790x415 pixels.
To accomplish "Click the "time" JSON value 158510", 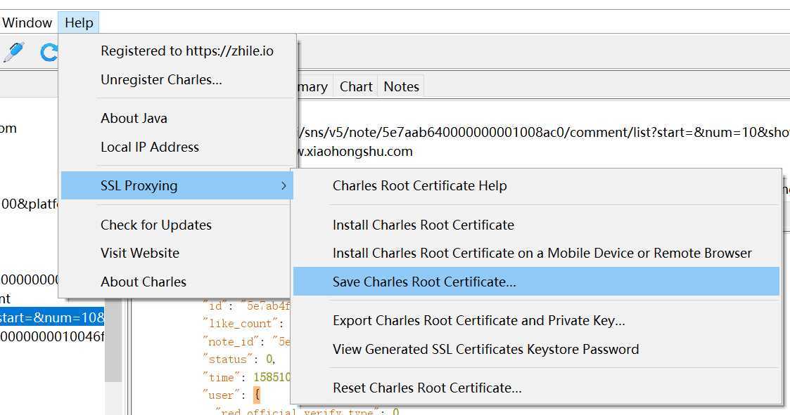I will tap(272, 377).
